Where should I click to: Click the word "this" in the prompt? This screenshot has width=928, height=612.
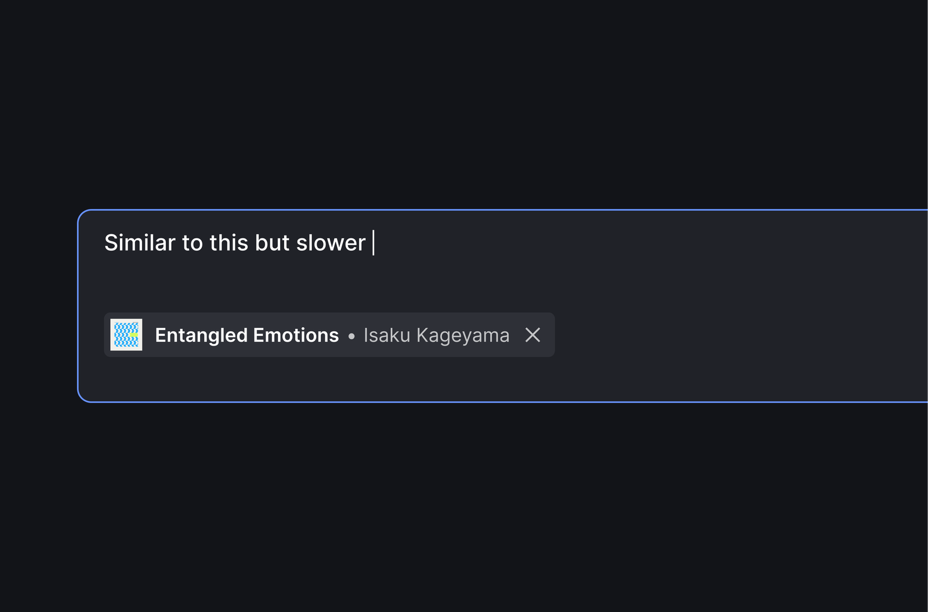229,243
